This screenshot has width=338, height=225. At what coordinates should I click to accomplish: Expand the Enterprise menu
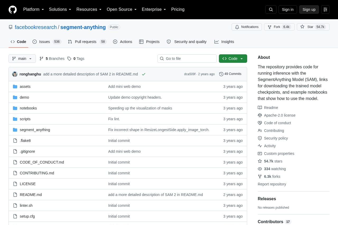(x=154, y=9)
